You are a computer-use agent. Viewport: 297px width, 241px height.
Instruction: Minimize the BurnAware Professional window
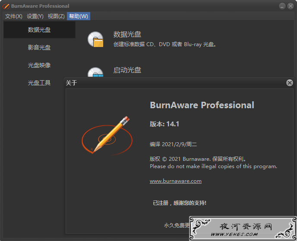[282, 6]
